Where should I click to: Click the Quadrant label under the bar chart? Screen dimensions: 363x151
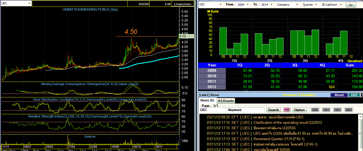355,61
